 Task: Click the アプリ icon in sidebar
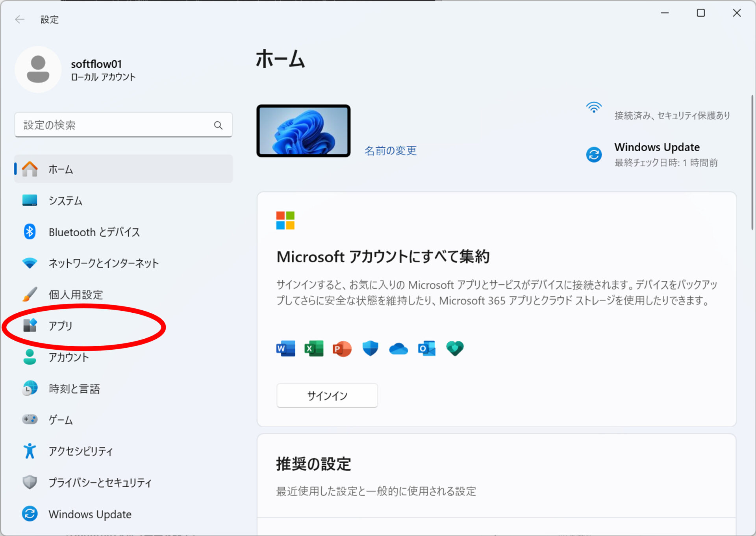tap(30, 325)
